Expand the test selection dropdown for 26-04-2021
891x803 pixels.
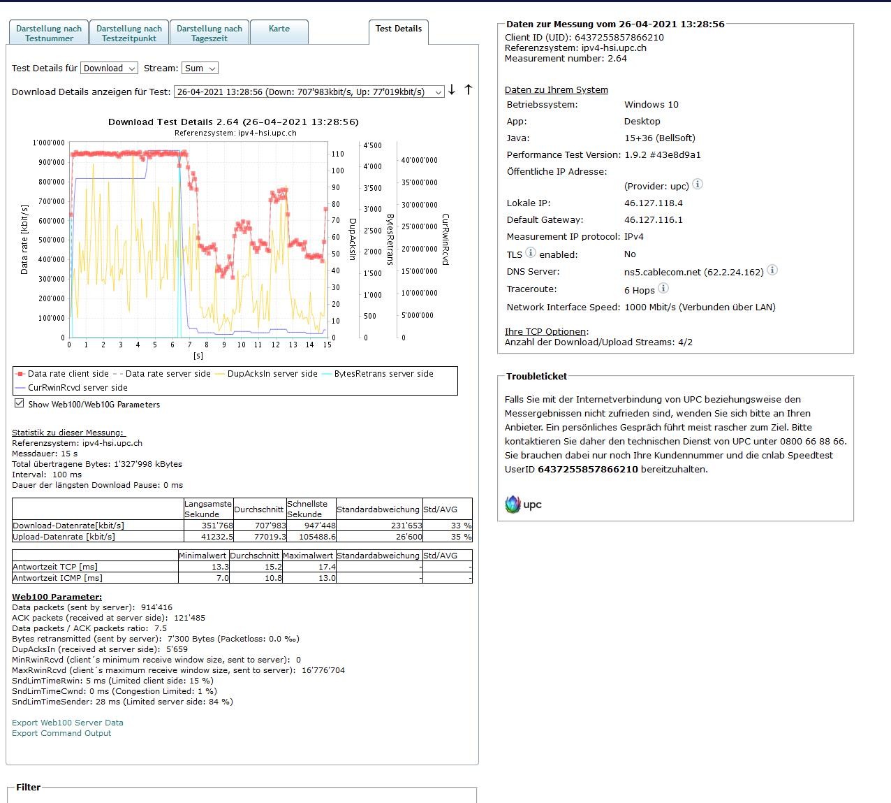click(309, 92)
